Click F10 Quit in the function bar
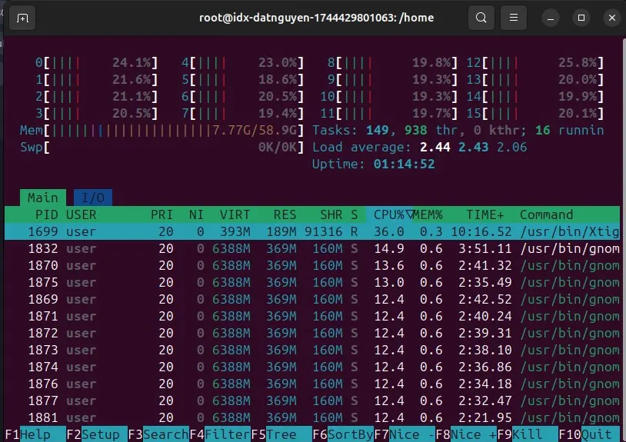Viewport: 626px width, 442px height. point(589,434)
